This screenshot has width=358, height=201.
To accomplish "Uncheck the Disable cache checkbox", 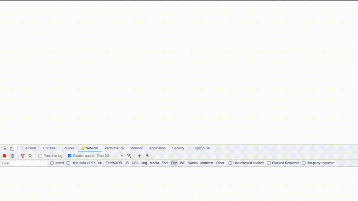I will coord(70,156).
